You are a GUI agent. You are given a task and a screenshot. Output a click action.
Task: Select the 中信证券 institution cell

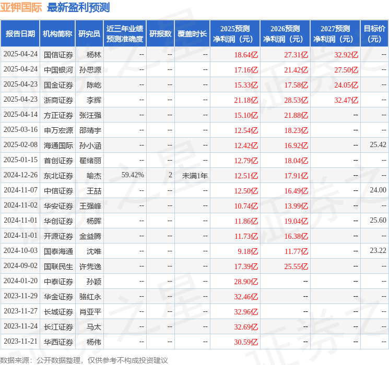click(x=58, y=191)
